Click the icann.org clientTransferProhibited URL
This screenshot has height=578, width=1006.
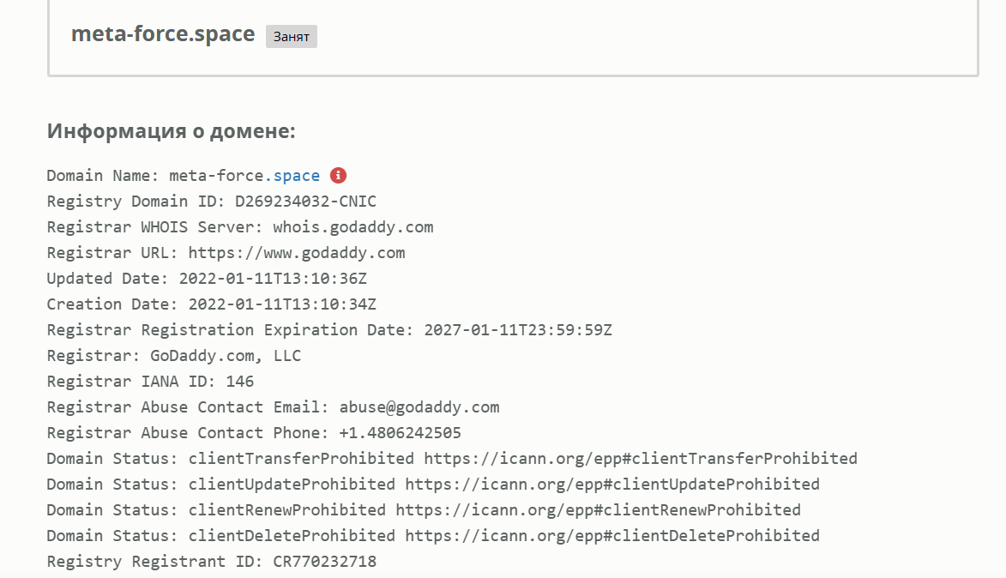click(640, 459)
